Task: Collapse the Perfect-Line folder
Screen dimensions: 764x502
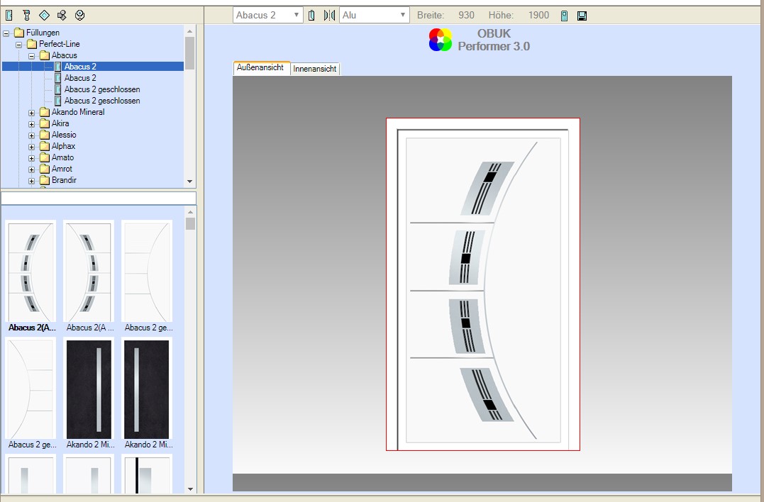Action: click(x=19, y=44)
